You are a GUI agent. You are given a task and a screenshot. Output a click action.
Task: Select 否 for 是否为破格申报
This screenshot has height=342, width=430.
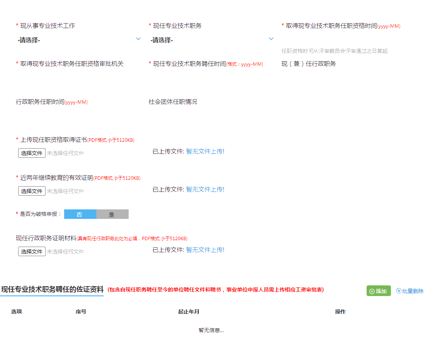tap(80, 214)
